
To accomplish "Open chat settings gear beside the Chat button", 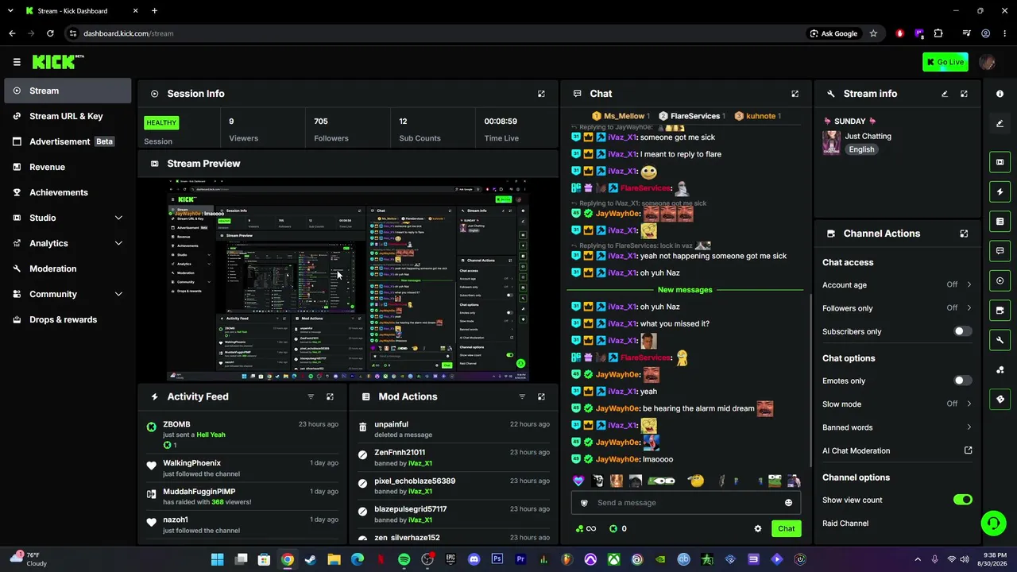I will [757, 528].
